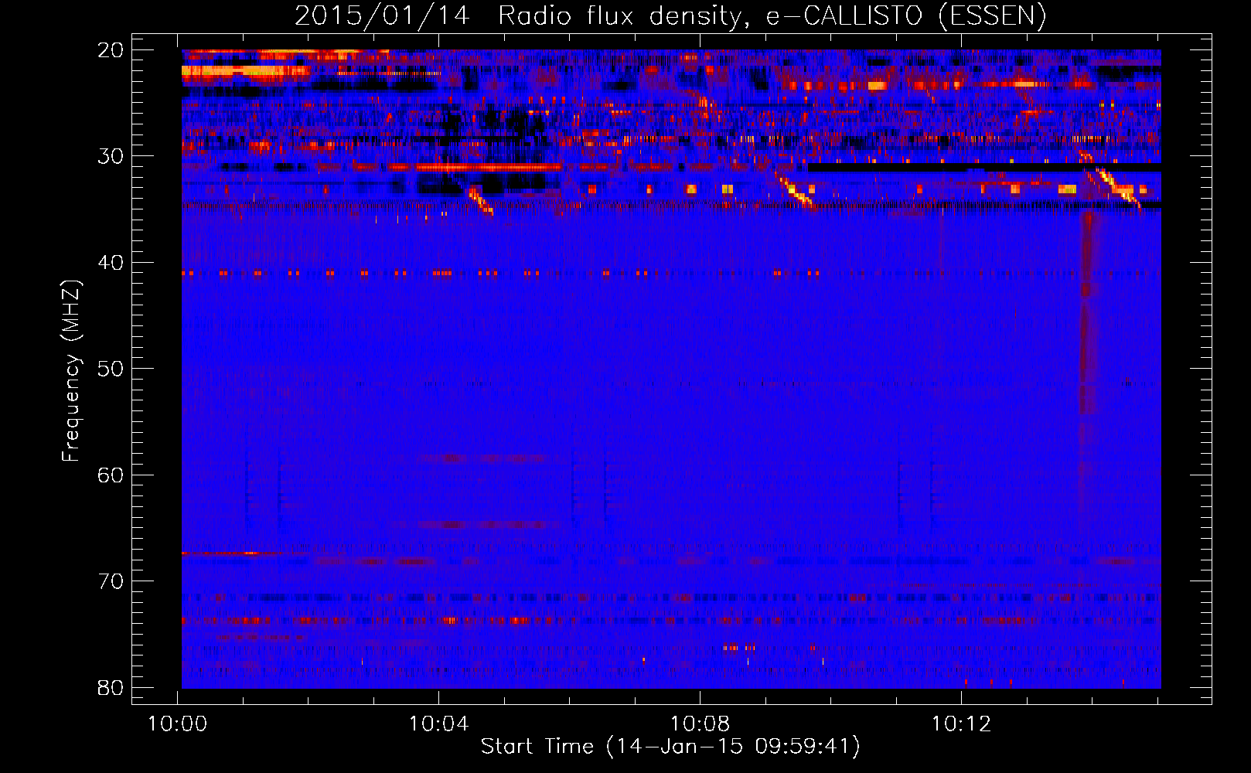The width and height of the screenshot is (1251, 773).
Task: Click the '10:12' time tick label
Action: (x=961, y=724)
